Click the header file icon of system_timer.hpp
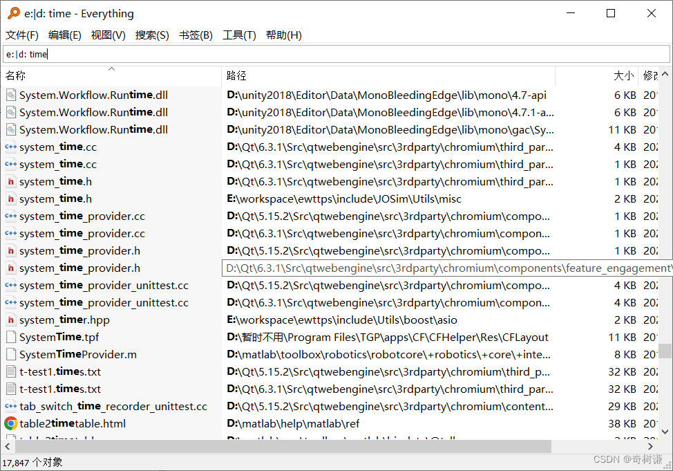This screenshot has height=471, width=673. point(11,320)
